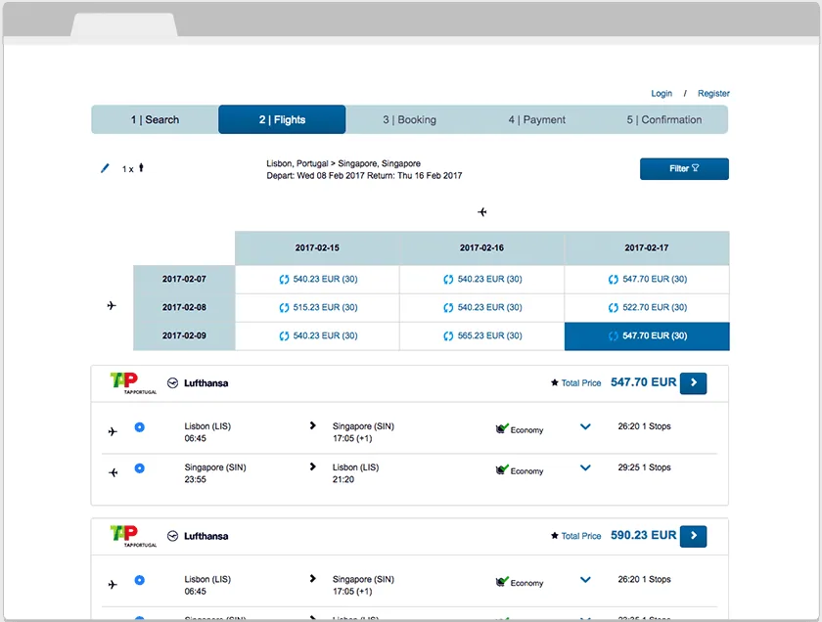Click the refresh icon in the 522.70 EUR cell
822x622 pixels.
tap(613, 308)
